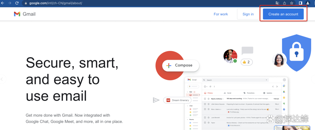
Task: Collapse the Mail section in preview sidebar
Action: coord(188,92)
